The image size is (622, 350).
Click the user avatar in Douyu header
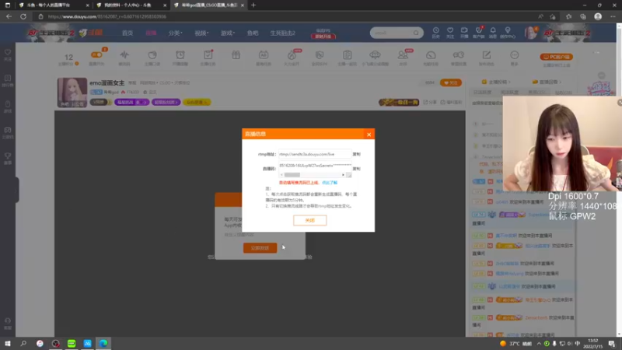(x=530, y=33)
